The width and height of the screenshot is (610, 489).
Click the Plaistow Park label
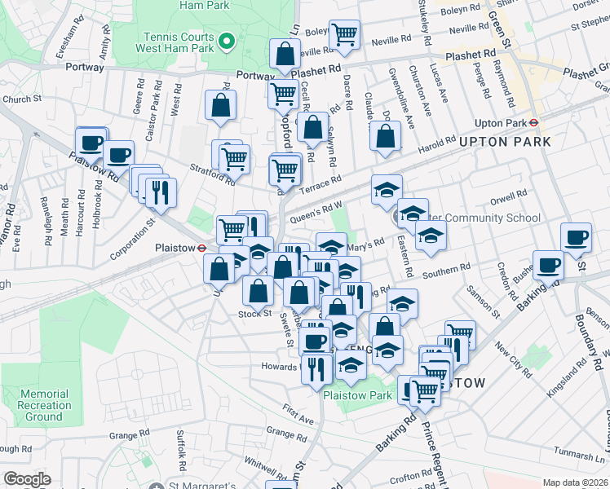358,396
